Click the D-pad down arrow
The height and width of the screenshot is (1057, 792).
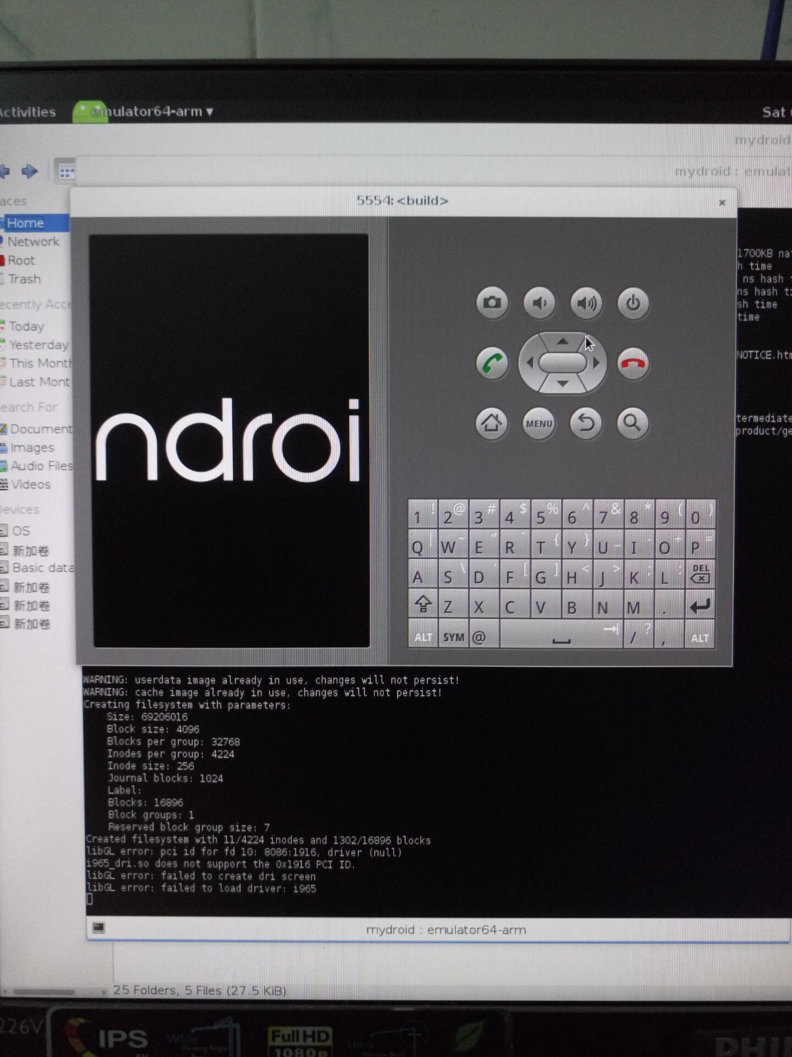[x=562, y=383]
